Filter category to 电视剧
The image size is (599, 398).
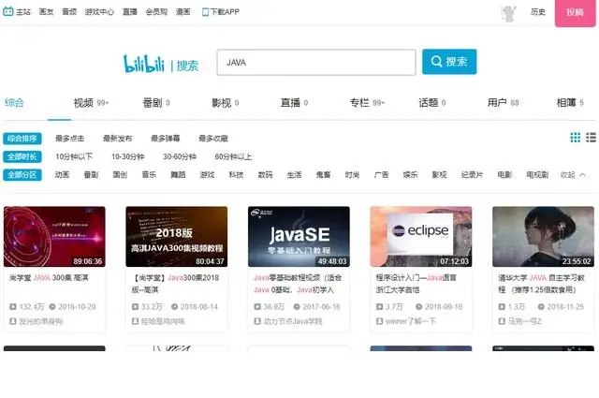tap(537, 175)
